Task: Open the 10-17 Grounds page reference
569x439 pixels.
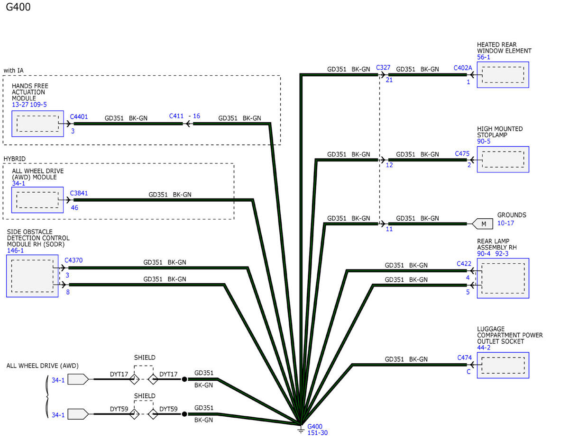Action: point(505,223)
